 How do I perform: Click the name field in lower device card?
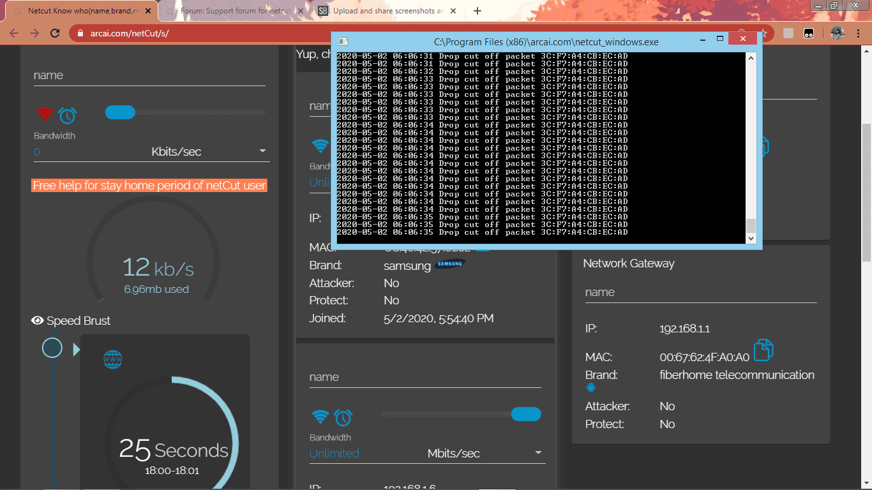pyautogui.click(x=425, y=377)
